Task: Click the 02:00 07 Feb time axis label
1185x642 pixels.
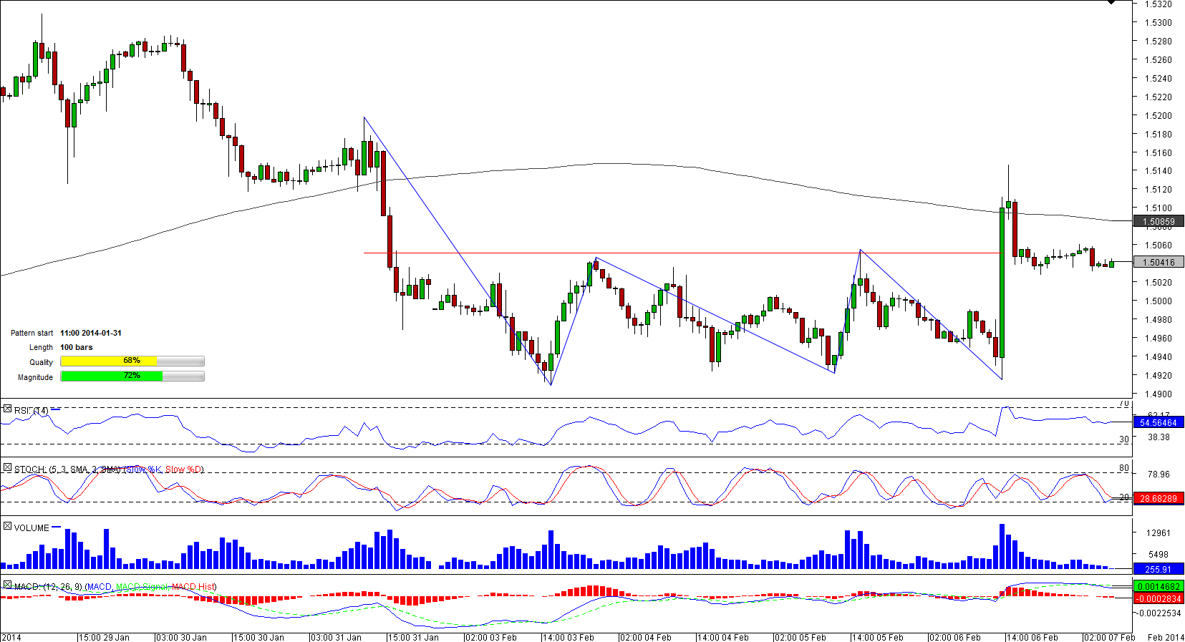Action: click(x=1110, y=638)
